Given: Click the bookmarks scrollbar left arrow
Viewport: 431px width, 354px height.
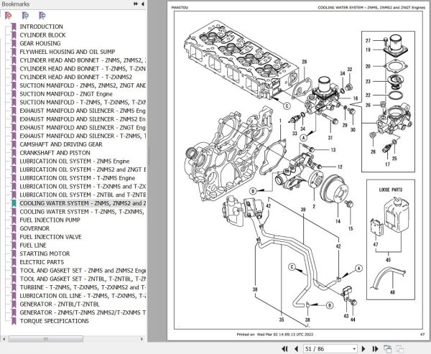Looking at the screenshot, I should coord(4,339).
